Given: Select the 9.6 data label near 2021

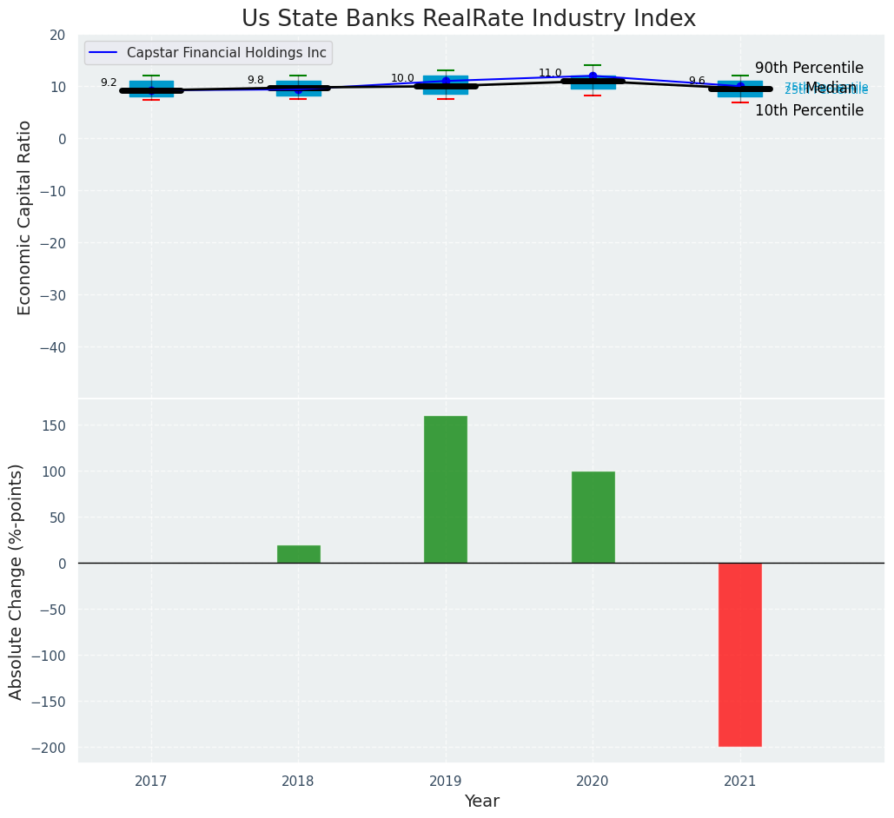Looking at the screenshot, I should (x=697, y=81).
